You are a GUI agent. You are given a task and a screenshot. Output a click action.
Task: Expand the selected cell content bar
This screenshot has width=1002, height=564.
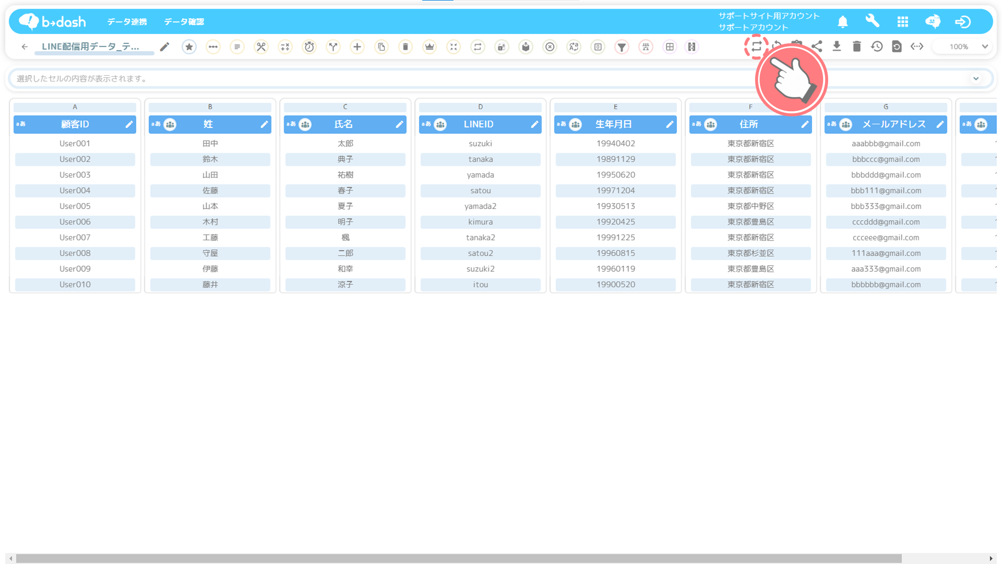click(975, 79)
